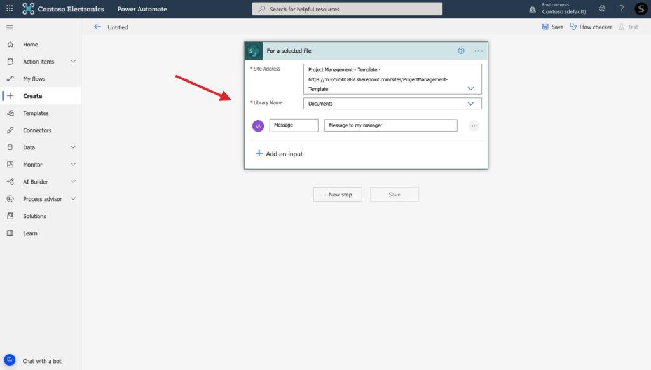
Task: Open the user account avatar
Action: point(641,9)
